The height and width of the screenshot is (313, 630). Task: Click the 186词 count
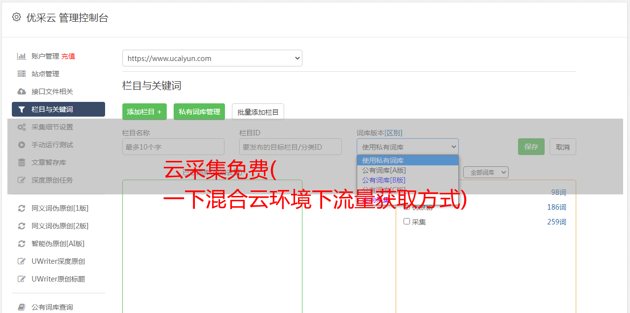point(556,207)
